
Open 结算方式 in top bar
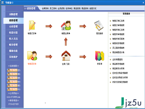coord(93,8)
